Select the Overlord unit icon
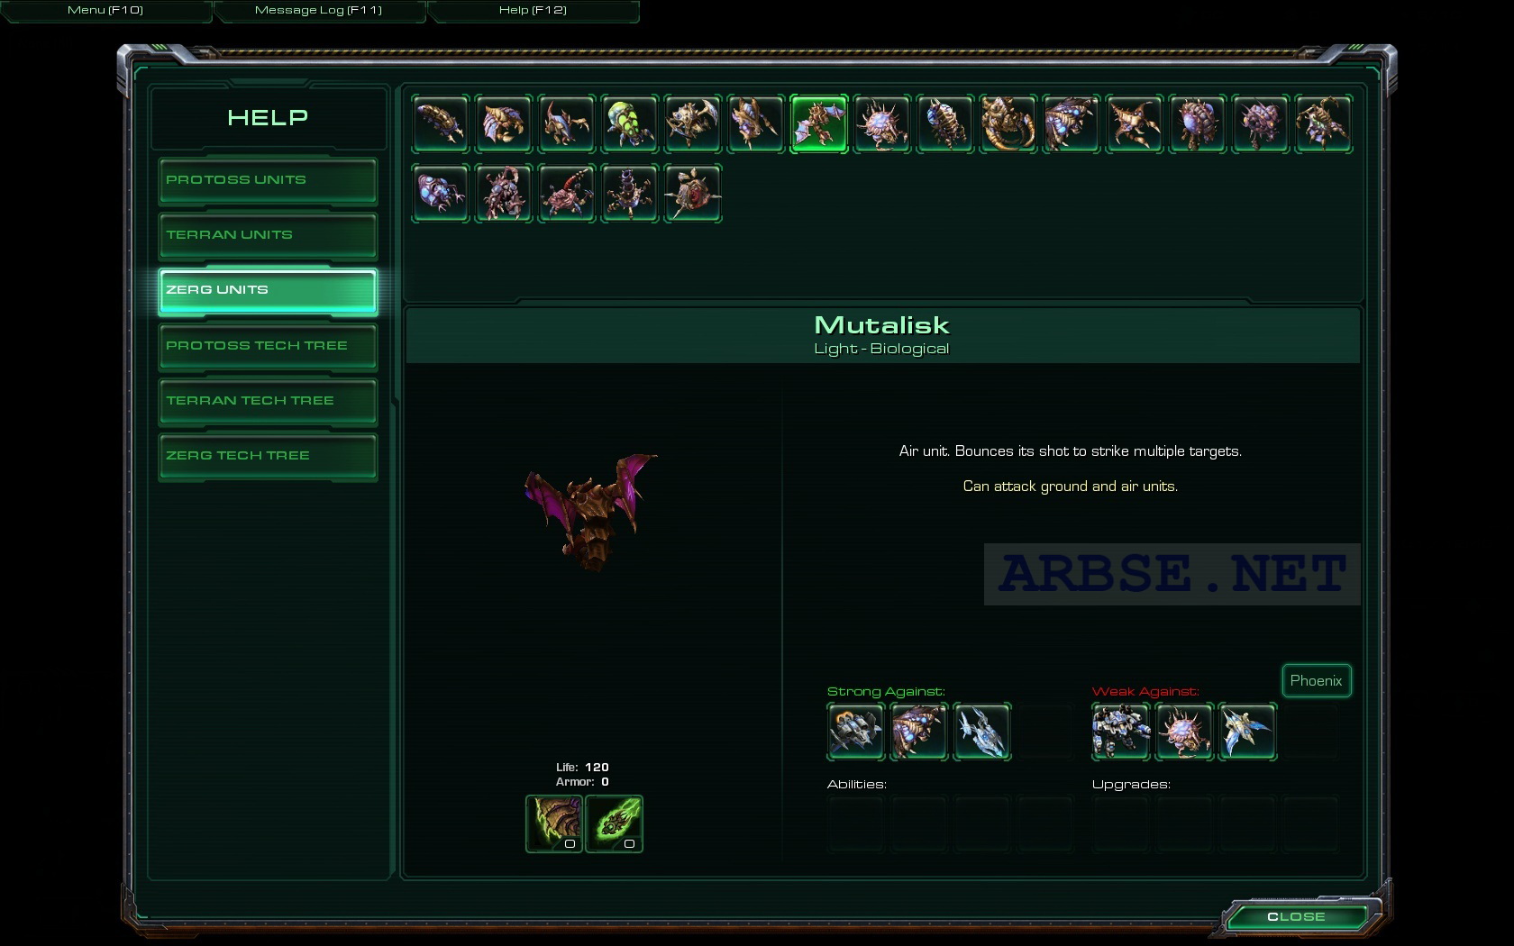The height and width of the screenshot is (946, 1514). (x=1198, y=123)
